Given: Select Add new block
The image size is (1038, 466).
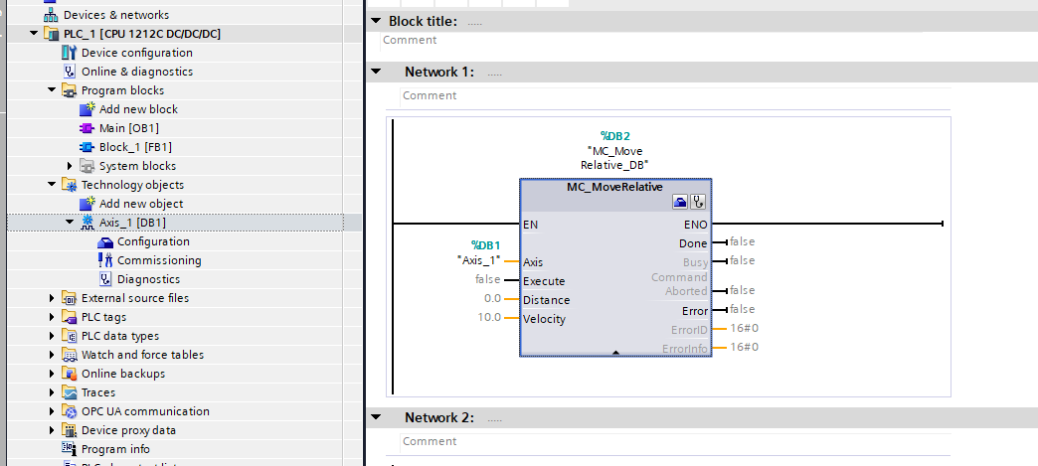Looking at the screenshot, I should 138,109.
